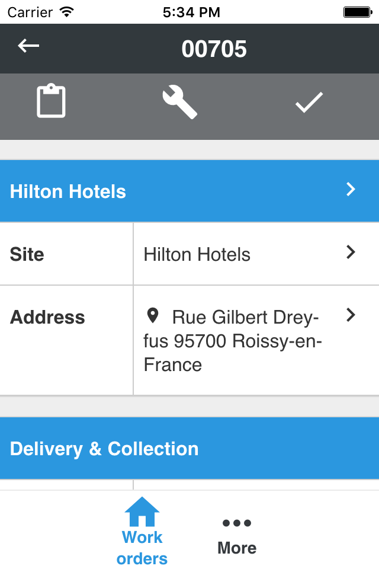This screenshot has width=379, height=569.
Task: Tap the Address label cell
Action: [x=66, y=340]
